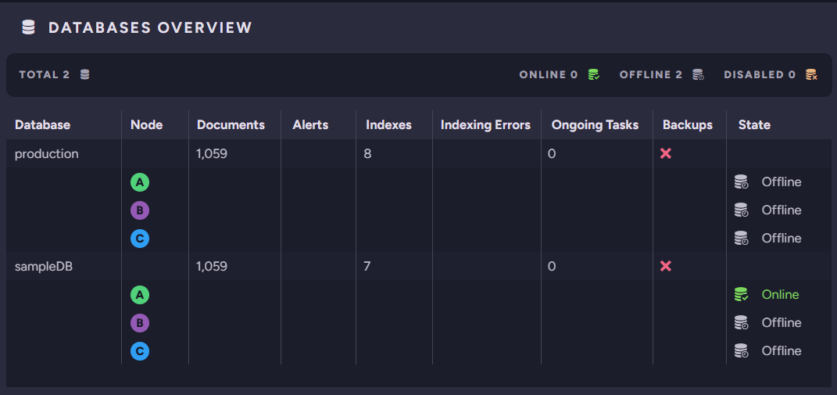The image size is (837, 395).
Task: Click green Online text for sampleDB node A
Action: pyautogui.click(x=781, y=295)
